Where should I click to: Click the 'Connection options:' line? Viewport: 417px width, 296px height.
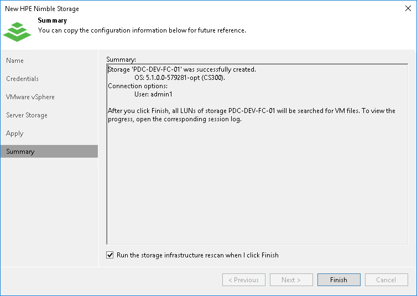click(x=138, y=86)
